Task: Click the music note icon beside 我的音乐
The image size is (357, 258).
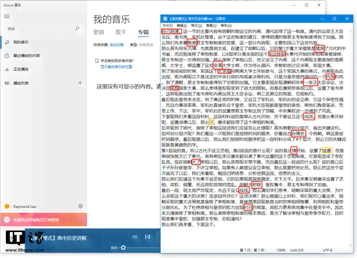Action: coord(7,42)
